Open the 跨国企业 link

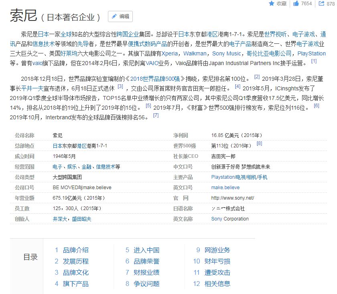click(x=128, y=34)
